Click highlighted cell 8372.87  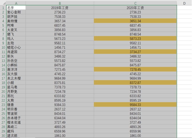tap(135, 83)
